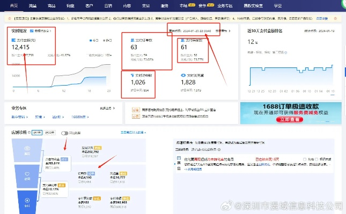Click the payment amount card icon

click(x=13, y=40)
